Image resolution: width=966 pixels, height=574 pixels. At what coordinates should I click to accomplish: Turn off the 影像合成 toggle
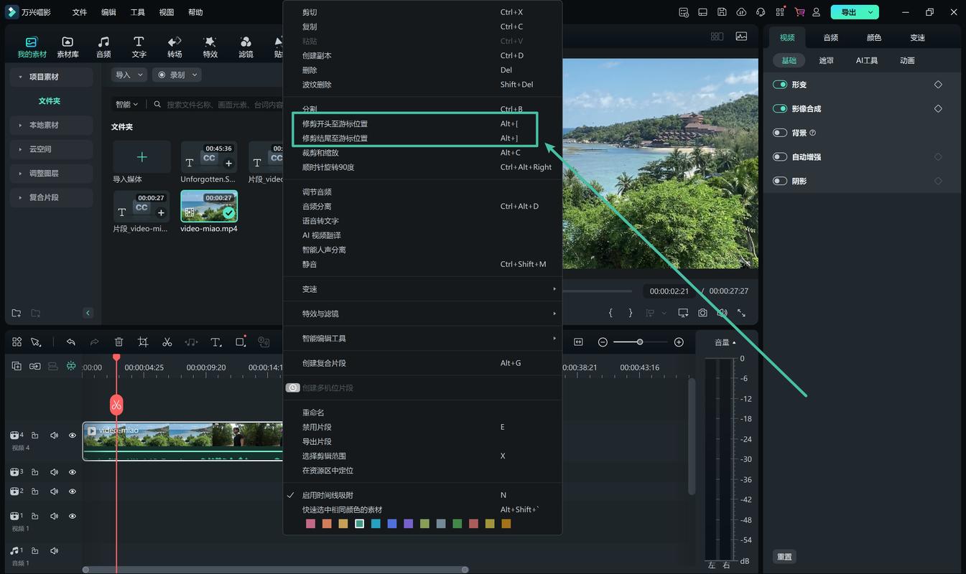point(779,108)
